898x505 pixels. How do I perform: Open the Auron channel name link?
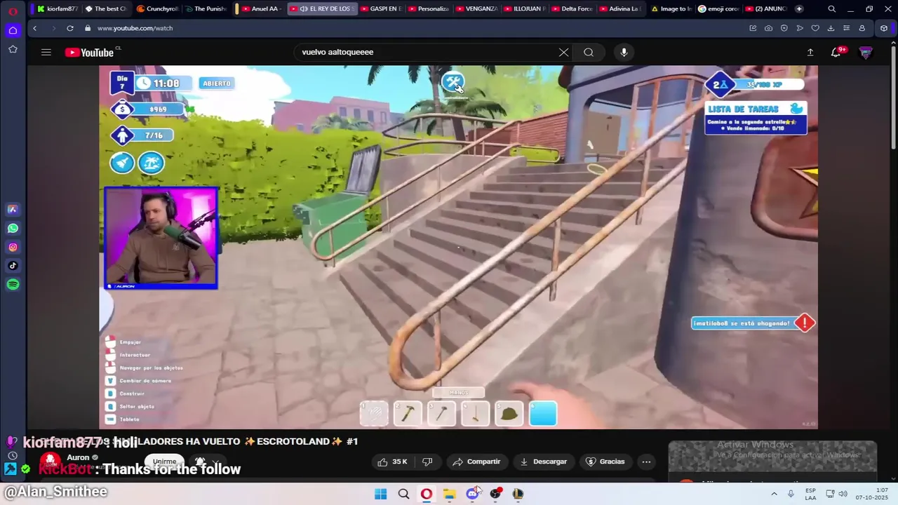[78, 457]
